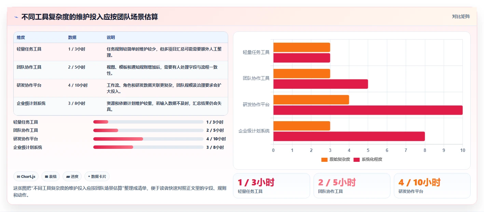Click the lightning icon beside the title

16,17
